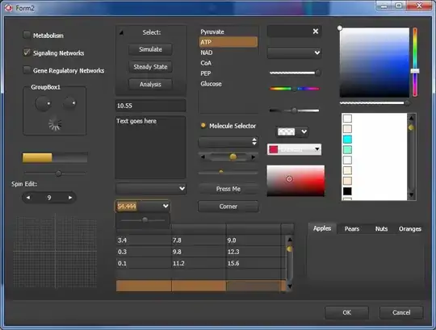Expand the crimson color combo box
Viewport: 436px width, 330px height.
click(x=317, y=149)
